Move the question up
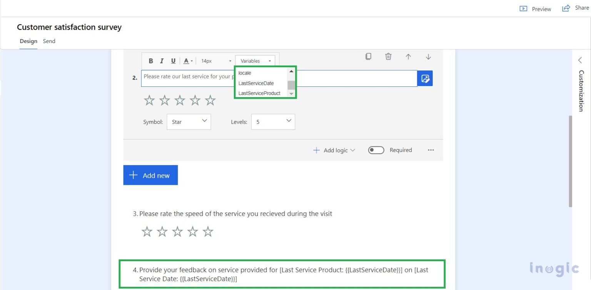Viewport: 591px width, 290px height. pyautogui.click(x=408, y=56)
